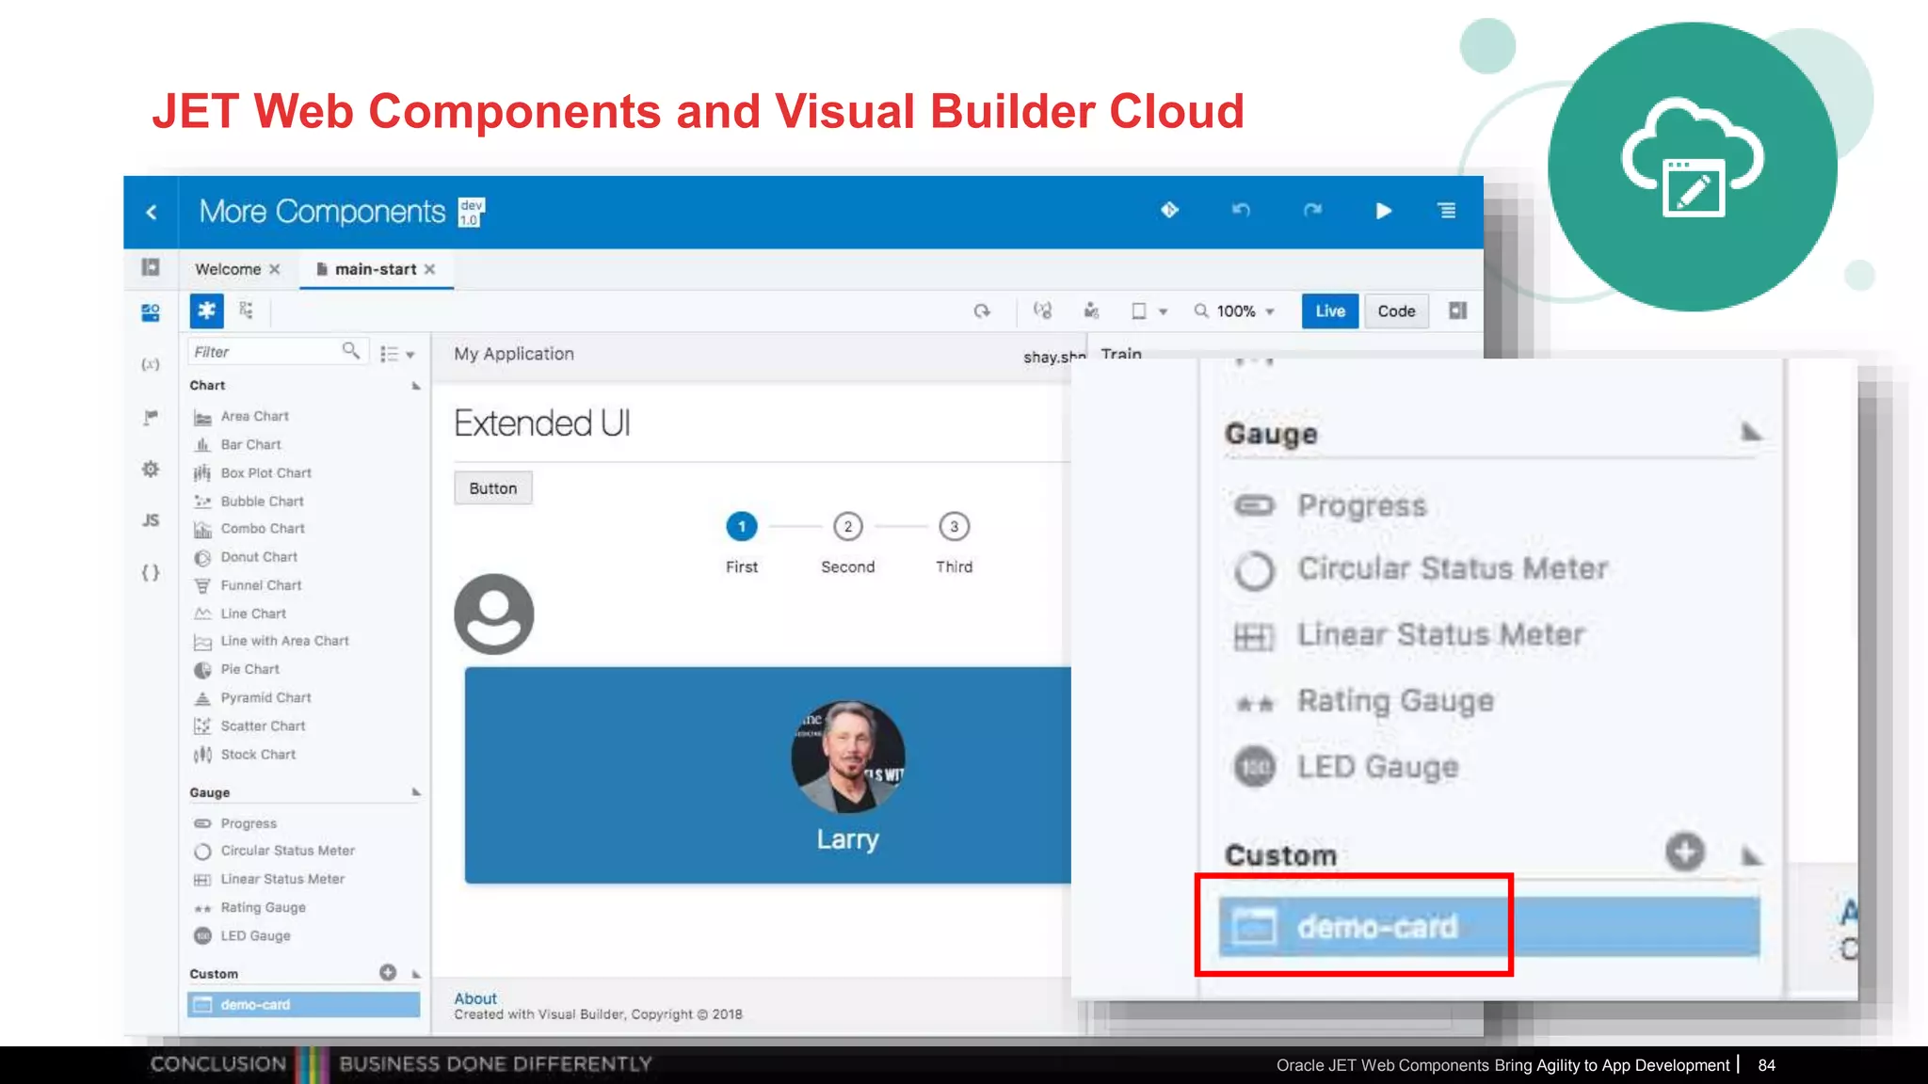Image resolution: width=1928 pixels, height=1084 pixels.
Task: Click the avatar placeholder image
Action: tap(494, 614)
